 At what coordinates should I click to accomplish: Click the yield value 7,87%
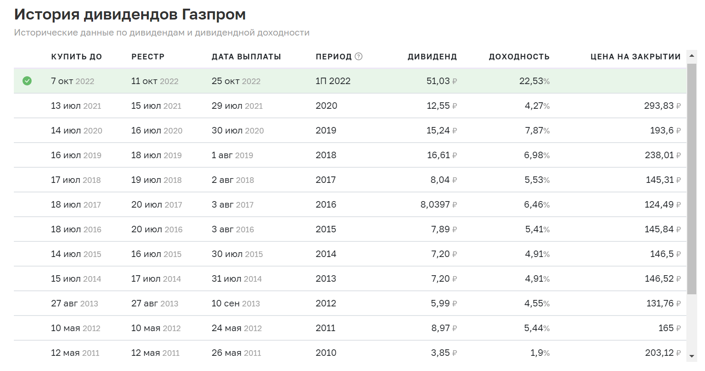pos(537,130)
